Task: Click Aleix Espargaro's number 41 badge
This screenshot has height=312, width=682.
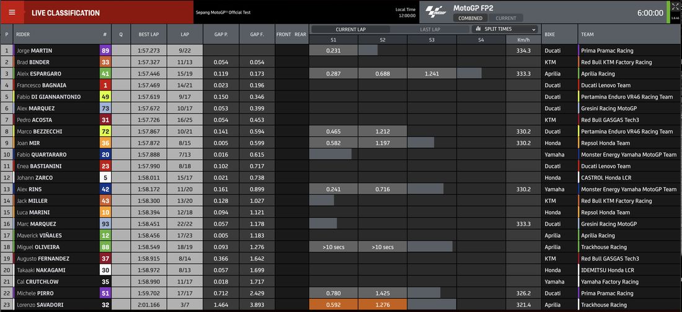Action: 105,74
